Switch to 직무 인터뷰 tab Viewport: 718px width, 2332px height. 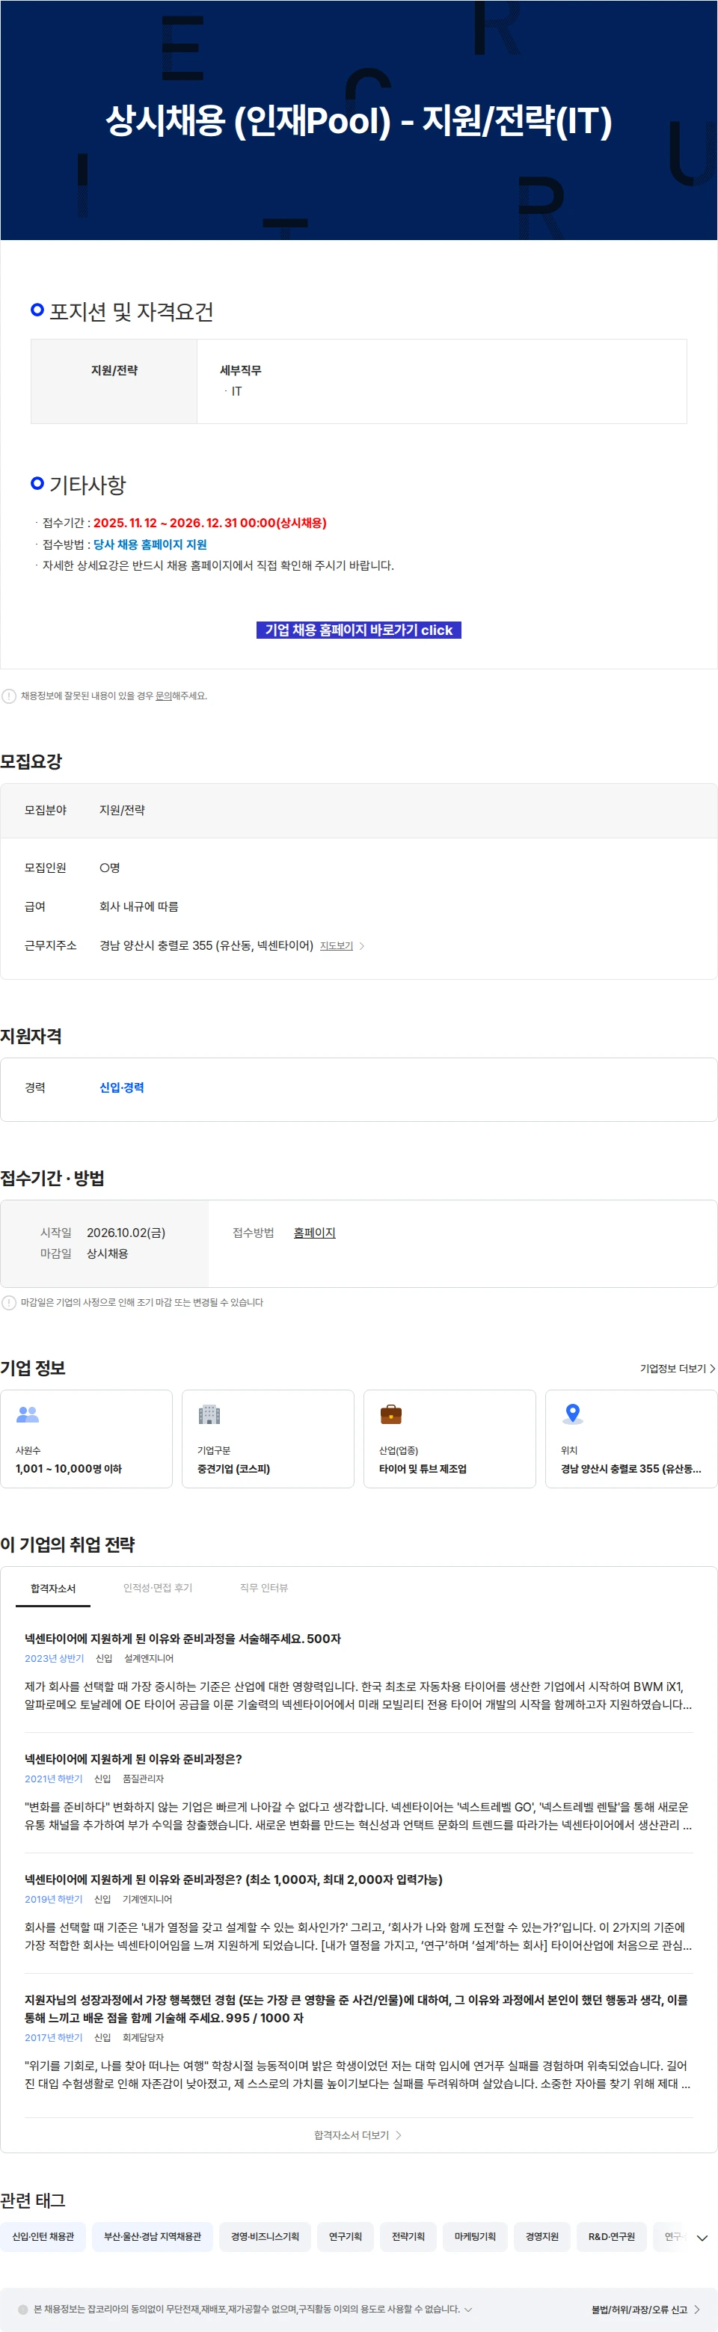click(x=263, y=1587)
